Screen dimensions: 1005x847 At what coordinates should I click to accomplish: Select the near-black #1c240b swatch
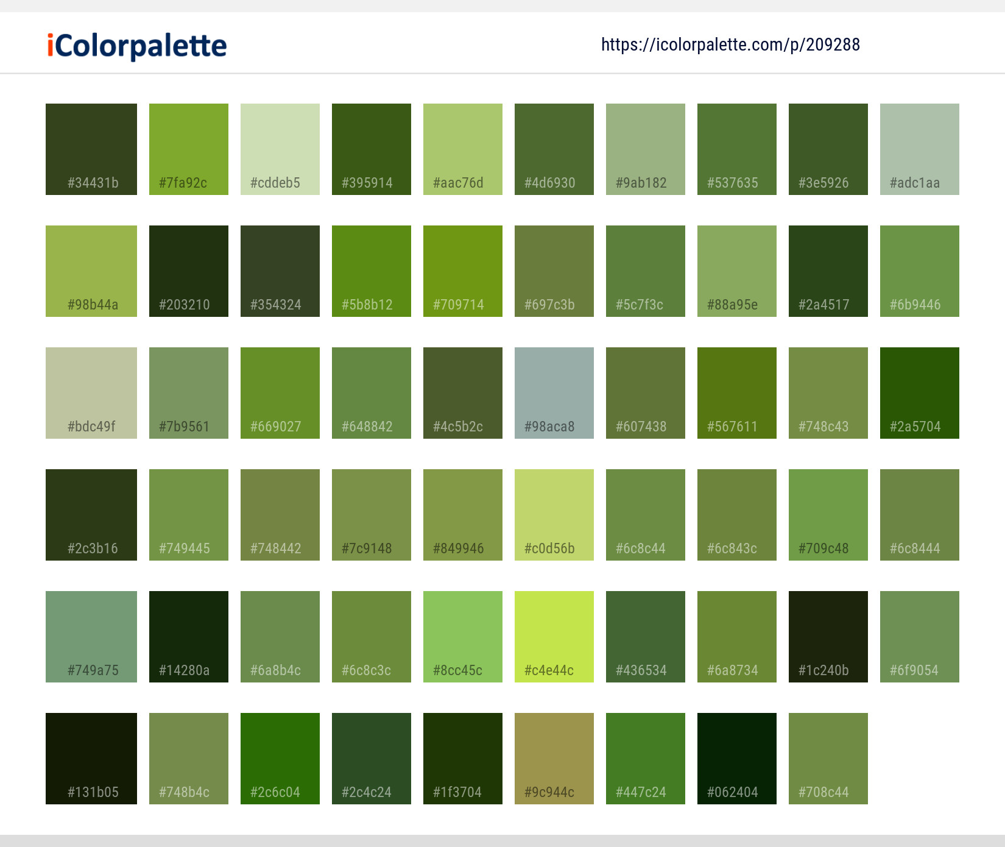point(828,637)
